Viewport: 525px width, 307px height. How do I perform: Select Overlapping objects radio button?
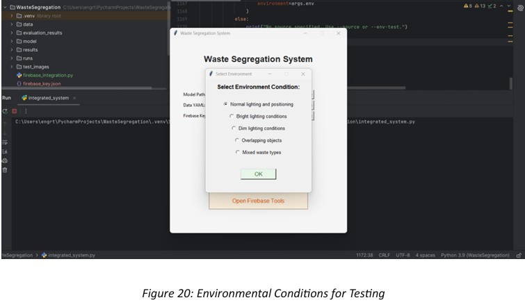pos(236,140)
